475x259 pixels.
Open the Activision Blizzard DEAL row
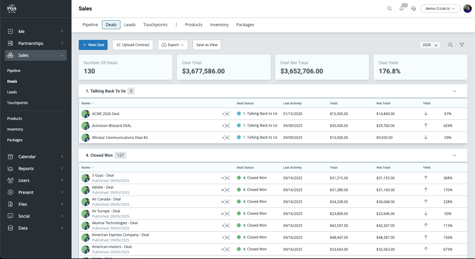tap(273, 126)
